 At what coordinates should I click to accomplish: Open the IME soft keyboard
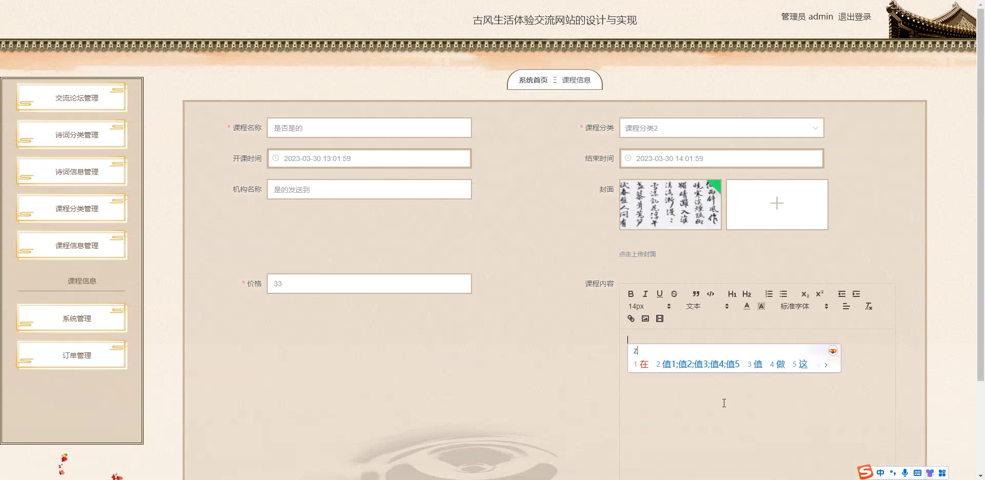point(917,473)
